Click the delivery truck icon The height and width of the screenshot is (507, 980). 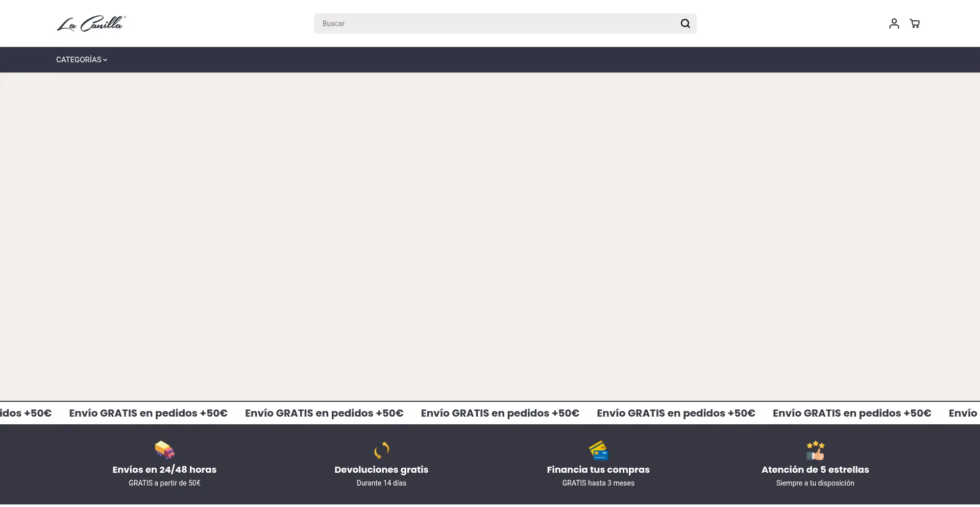point(164,450)
